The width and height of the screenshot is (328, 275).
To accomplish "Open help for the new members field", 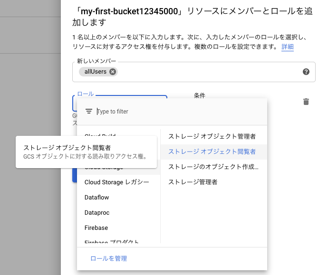I will (306, 72).
